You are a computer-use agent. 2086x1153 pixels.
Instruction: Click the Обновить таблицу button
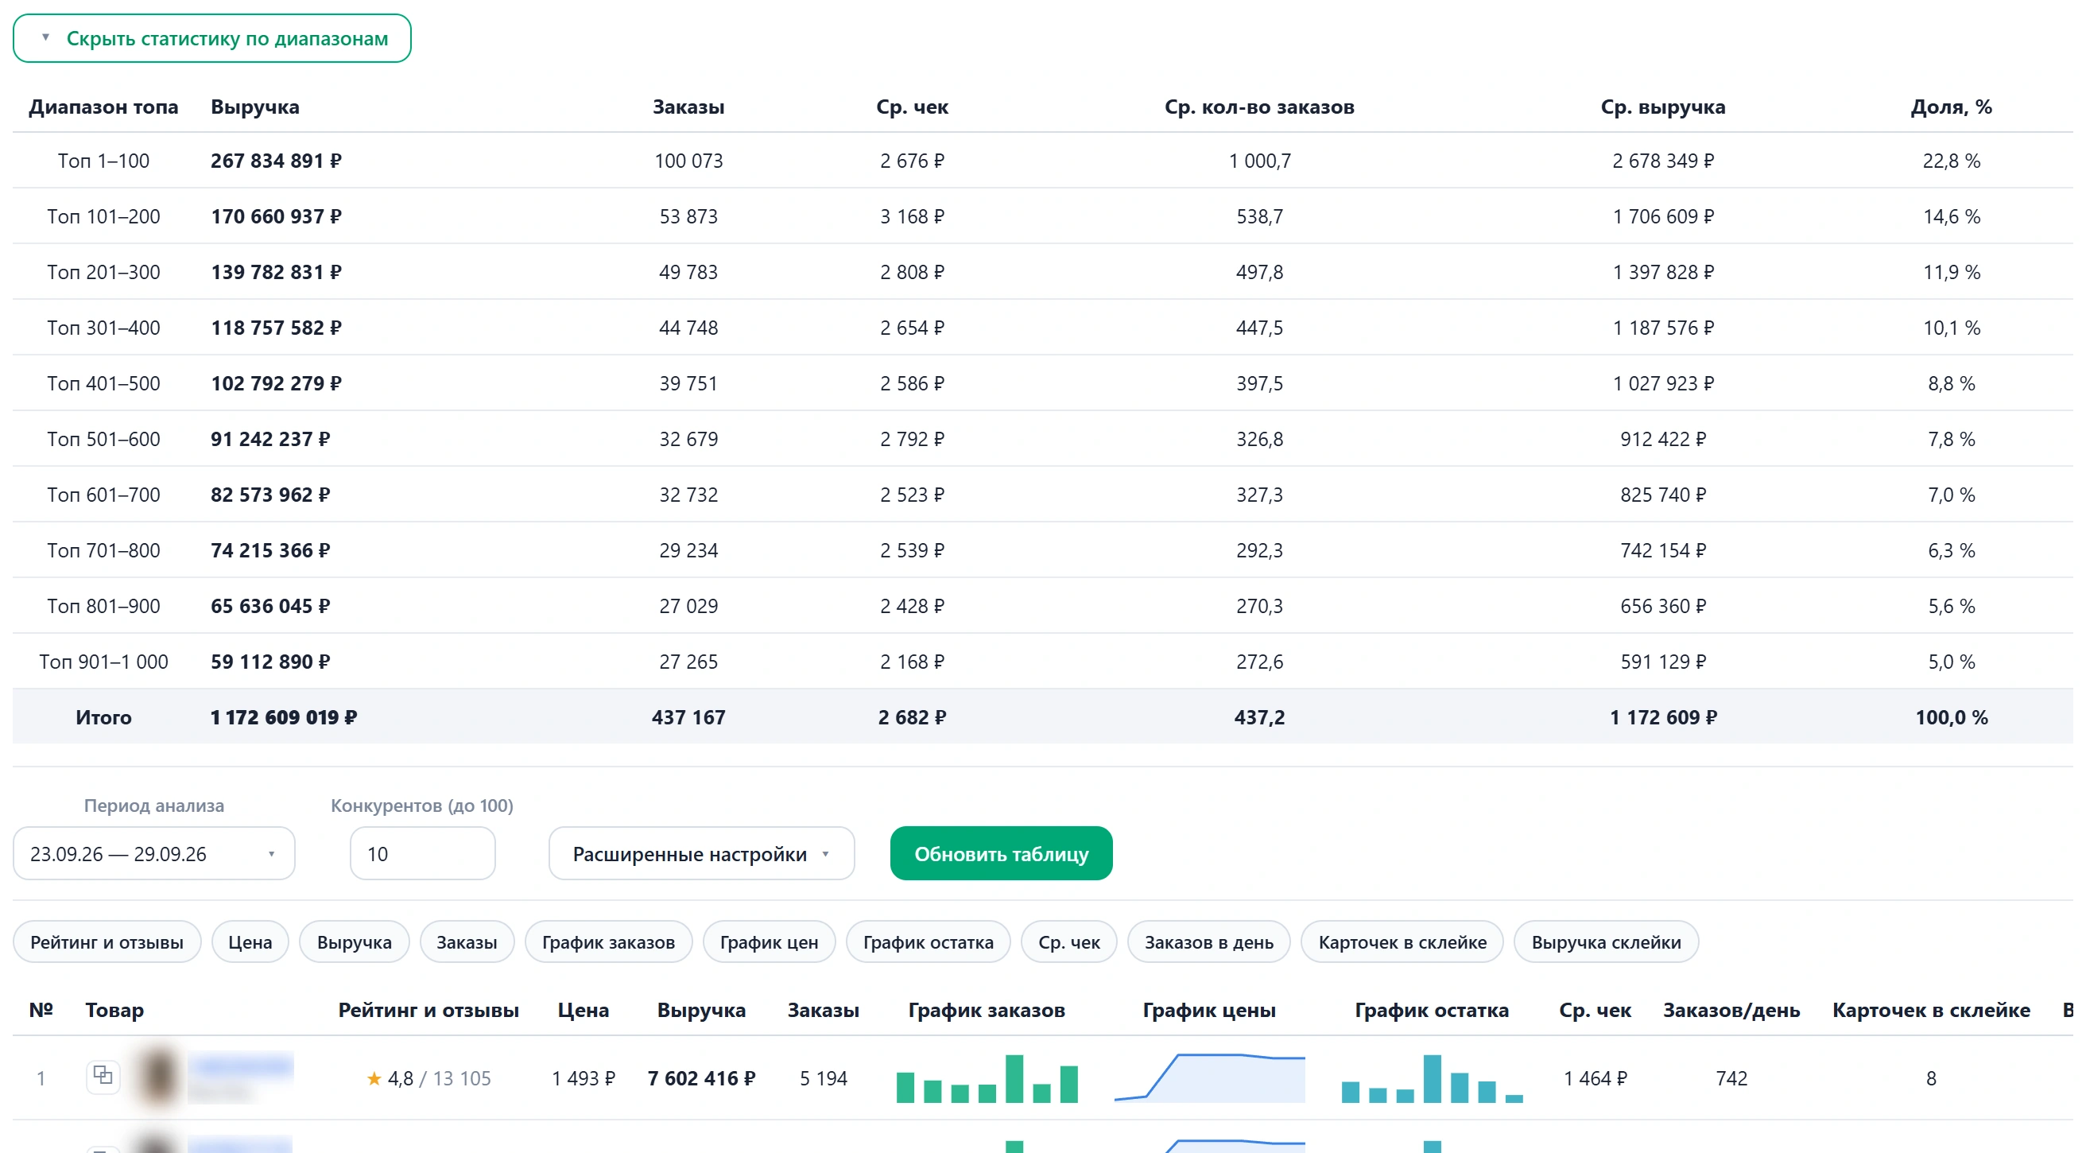pyautogui.click(x=1001, y=853)
